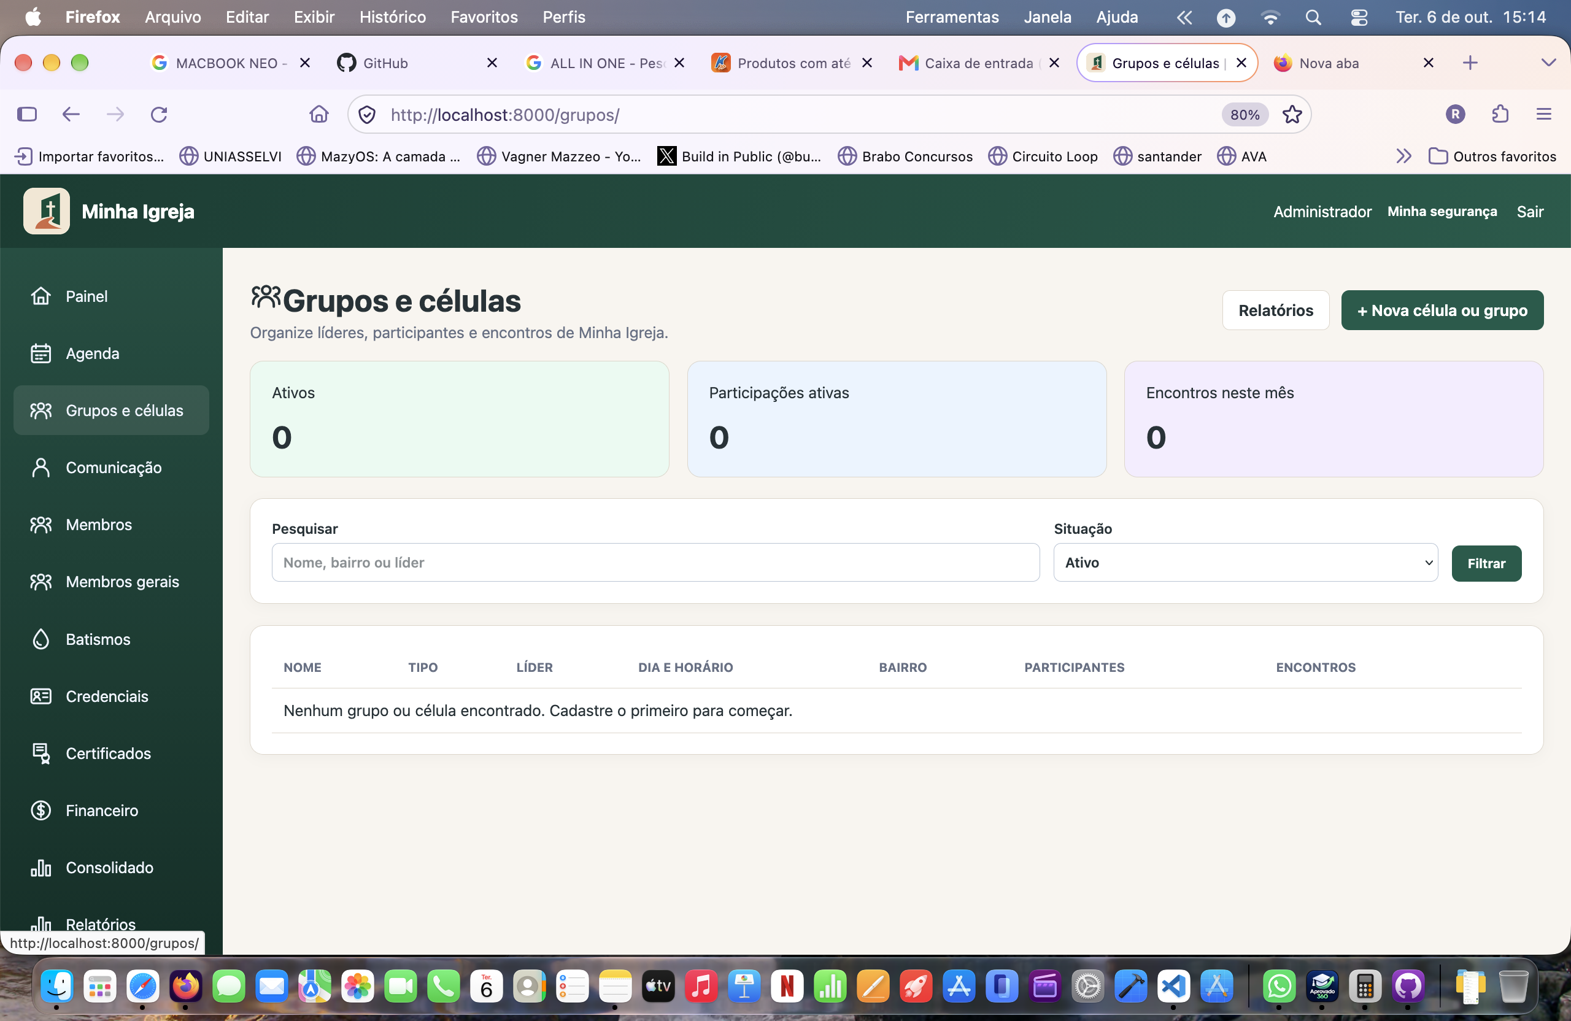
Task: Toggle the Firefox sidebar button
Action: tap(27, 114)
